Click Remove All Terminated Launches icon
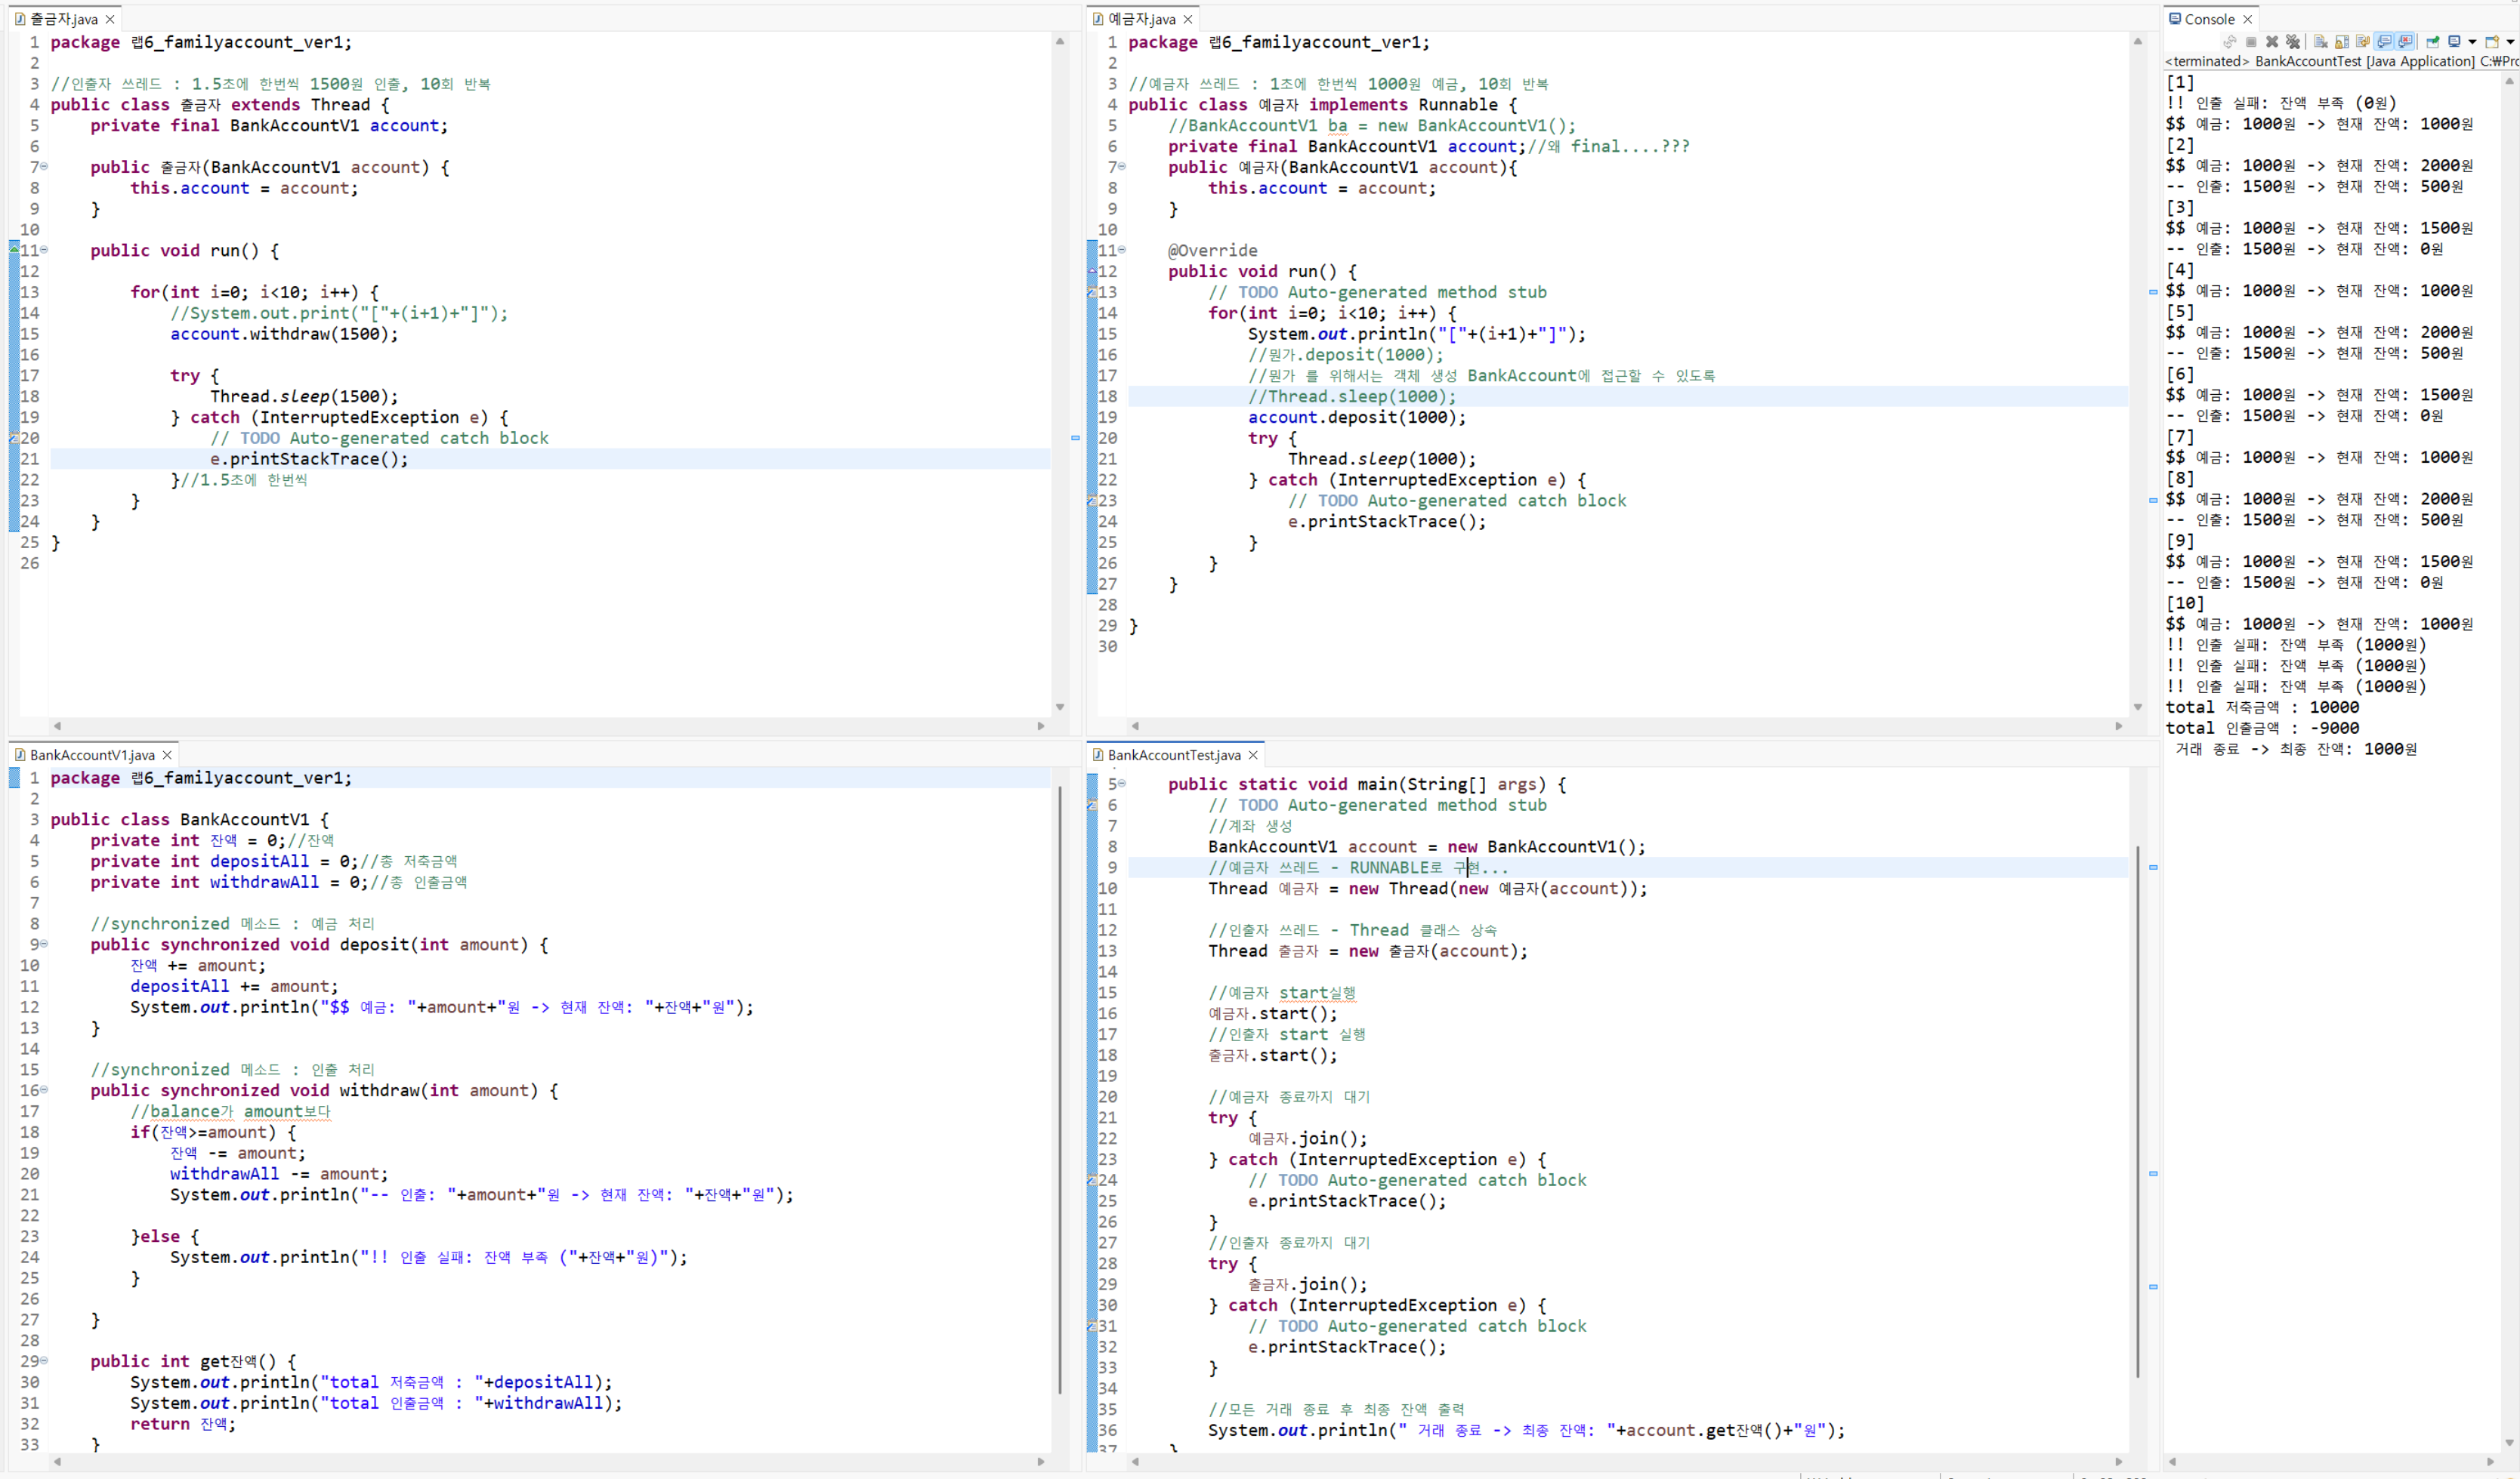 point(2293,42)
